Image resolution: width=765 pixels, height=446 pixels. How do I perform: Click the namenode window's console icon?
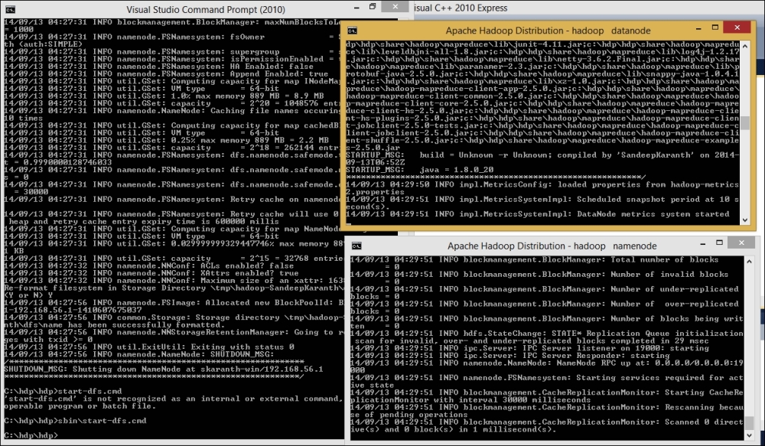(x=356, y=246)
